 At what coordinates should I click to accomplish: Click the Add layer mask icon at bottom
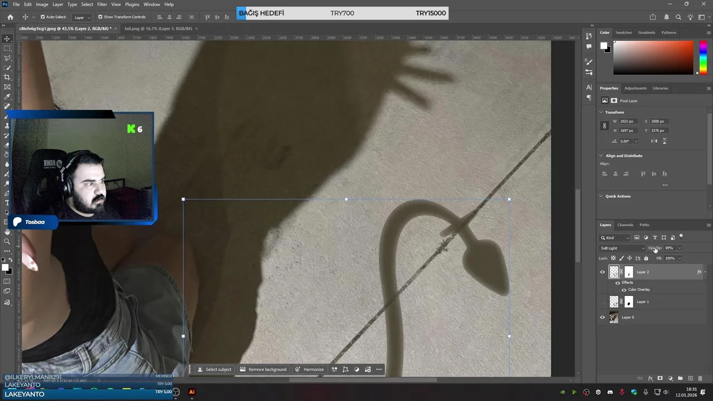[x=660, y=378]
